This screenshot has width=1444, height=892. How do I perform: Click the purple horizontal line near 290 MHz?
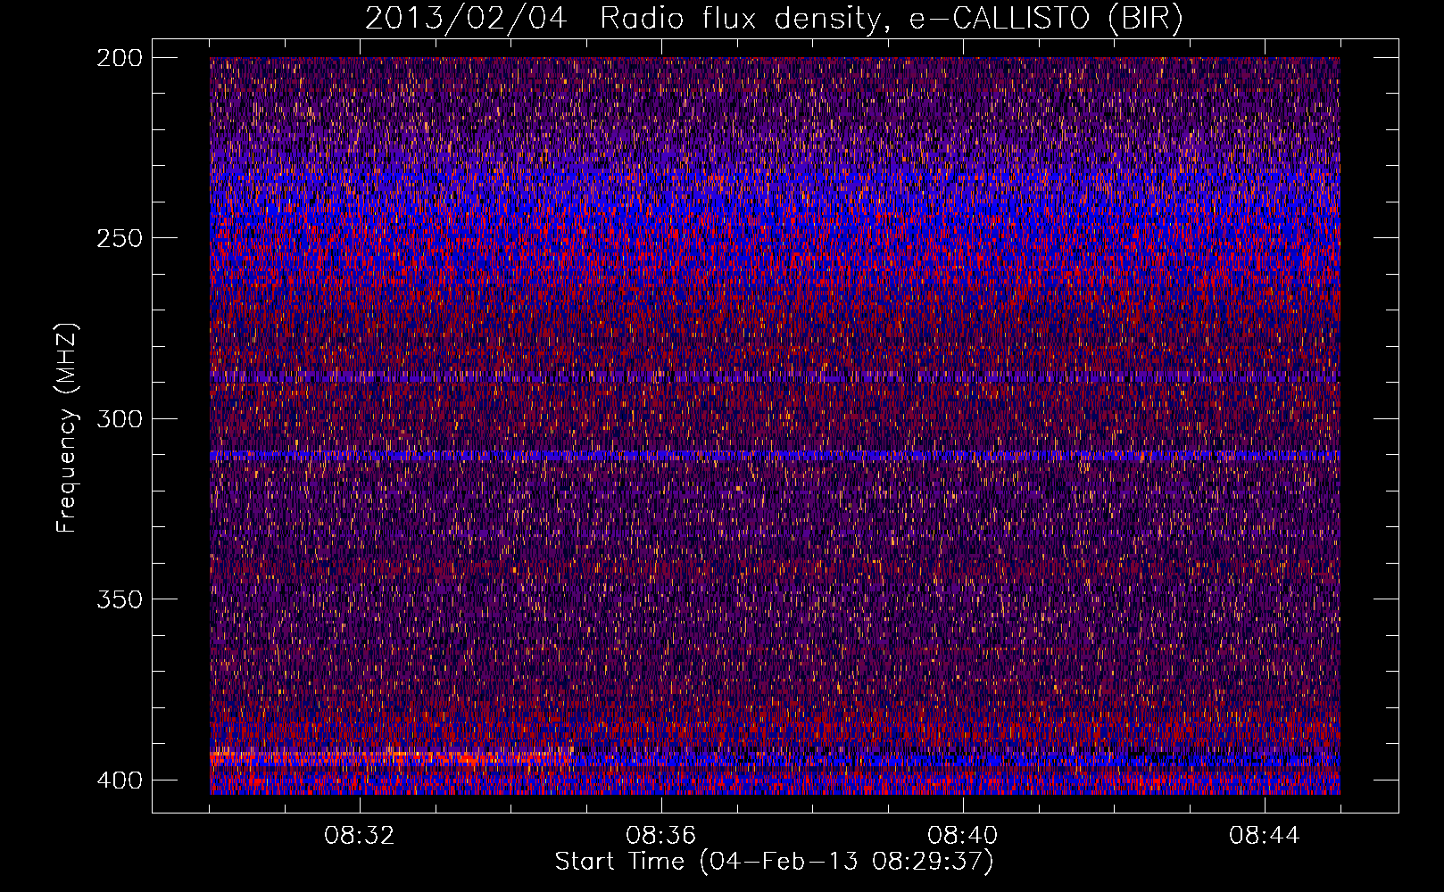coord(775,378)
